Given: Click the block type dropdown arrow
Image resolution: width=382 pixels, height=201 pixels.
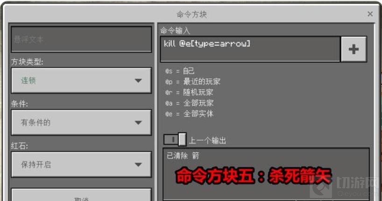Looking at the screenshot, I should point(138,80).
